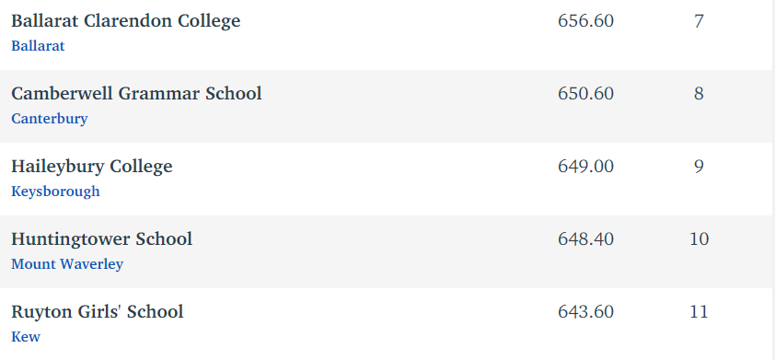
Task: Click rank number 10
Action: click(x=699, y=238)
